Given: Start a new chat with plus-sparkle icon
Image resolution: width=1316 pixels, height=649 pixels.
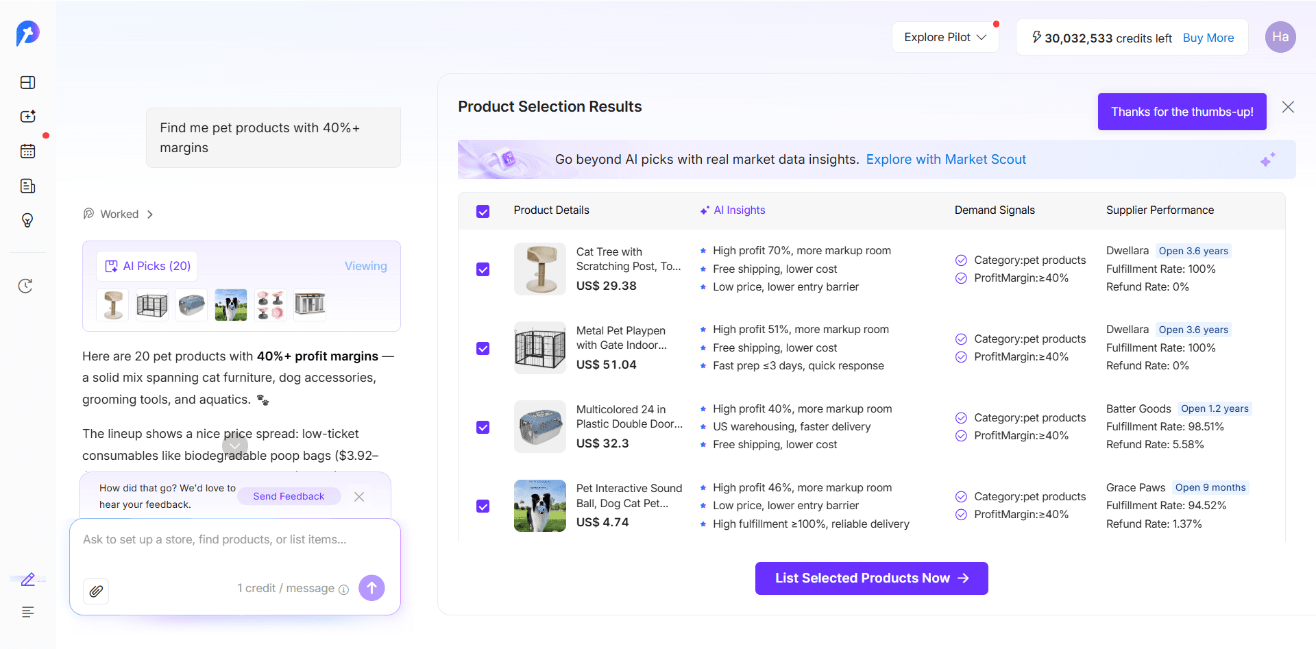Looking at the screenshot, I should coord(27,117).
